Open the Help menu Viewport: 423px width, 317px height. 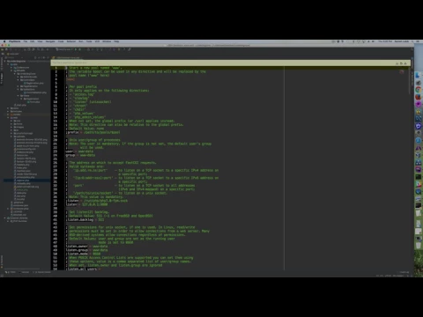click(116, 41)
